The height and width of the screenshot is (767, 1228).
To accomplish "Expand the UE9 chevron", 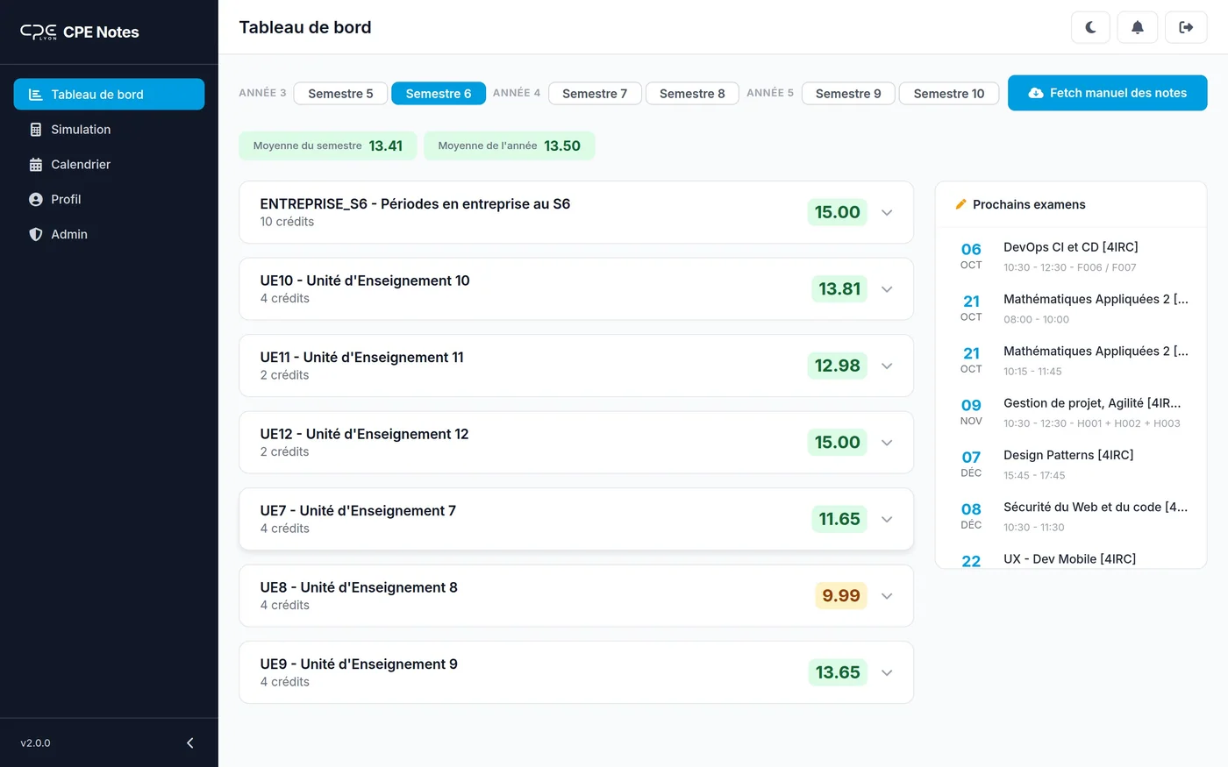I will 887,673.
